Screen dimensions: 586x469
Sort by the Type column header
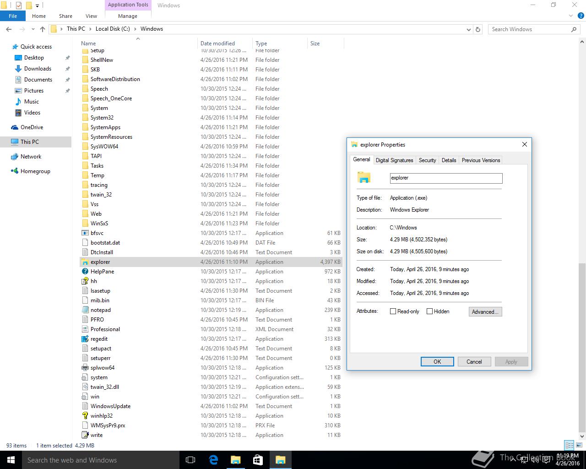(x=280, y=44)
